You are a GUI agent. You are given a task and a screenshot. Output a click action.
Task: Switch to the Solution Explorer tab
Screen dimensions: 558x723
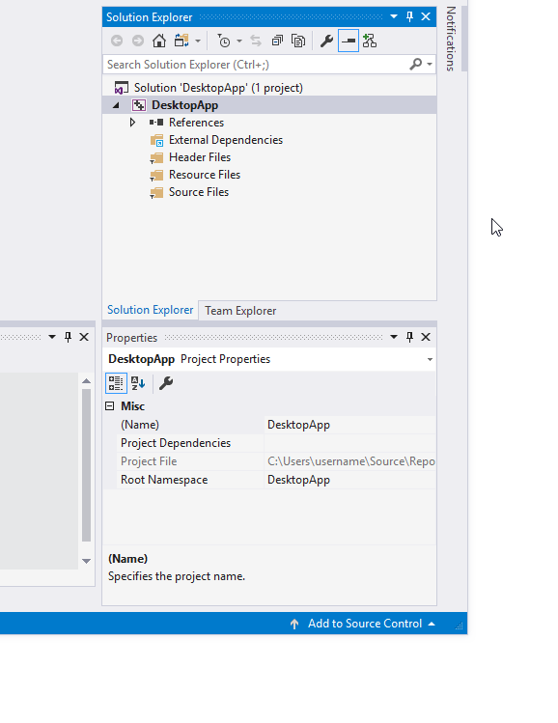point(150,310)
